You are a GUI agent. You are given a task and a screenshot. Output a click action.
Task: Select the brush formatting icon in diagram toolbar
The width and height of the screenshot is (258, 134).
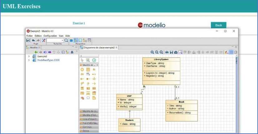(x=226, y=52)
